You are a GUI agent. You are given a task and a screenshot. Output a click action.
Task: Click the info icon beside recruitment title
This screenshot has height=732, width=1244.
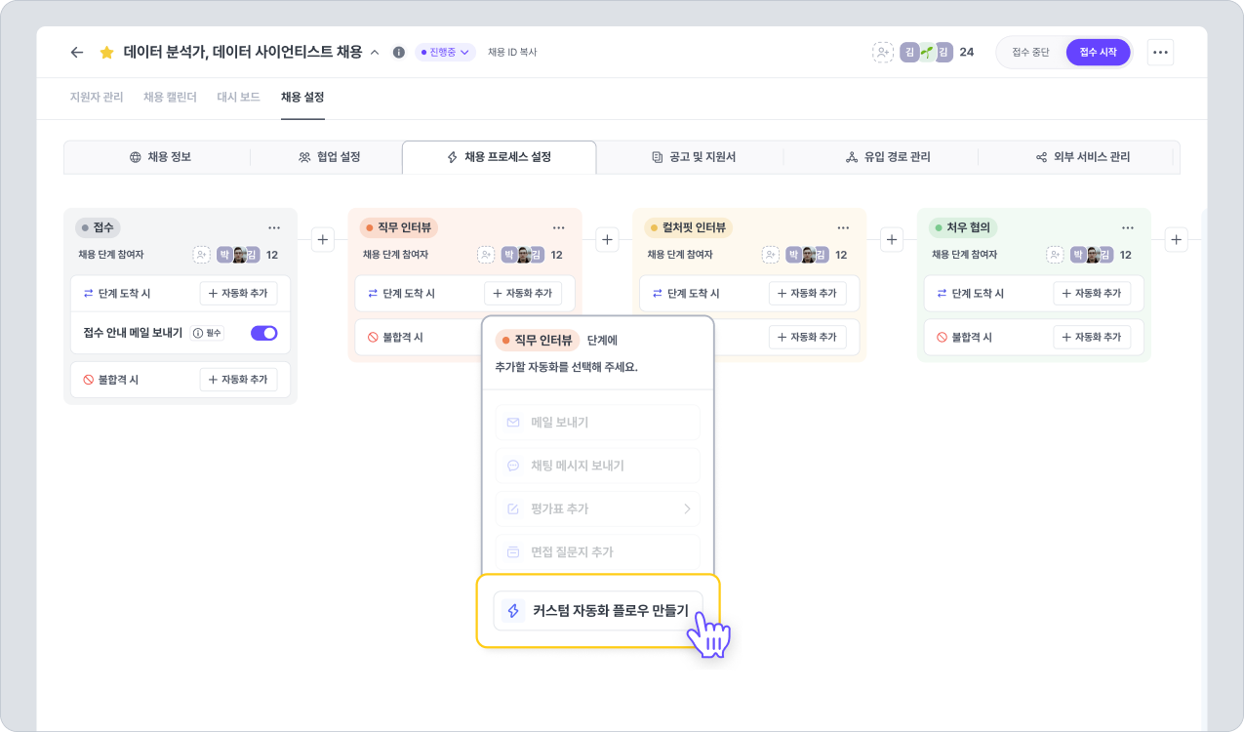click(398, 53)
